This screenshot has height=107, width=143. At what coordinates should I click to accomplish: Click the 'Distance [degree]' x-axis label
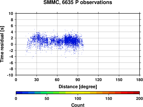pos(78,87)
